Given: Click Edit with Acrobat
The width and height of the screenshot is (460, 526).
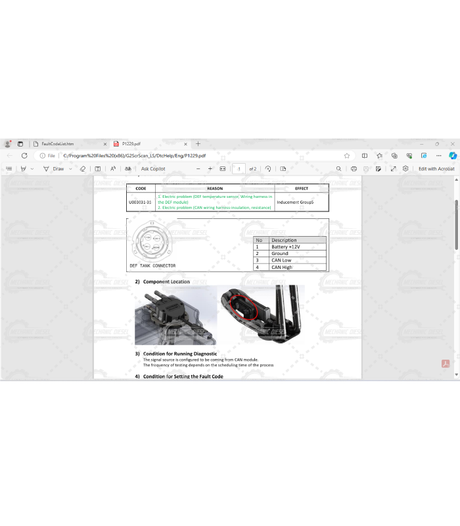Looking at the screenshot, I should [436, 169].
